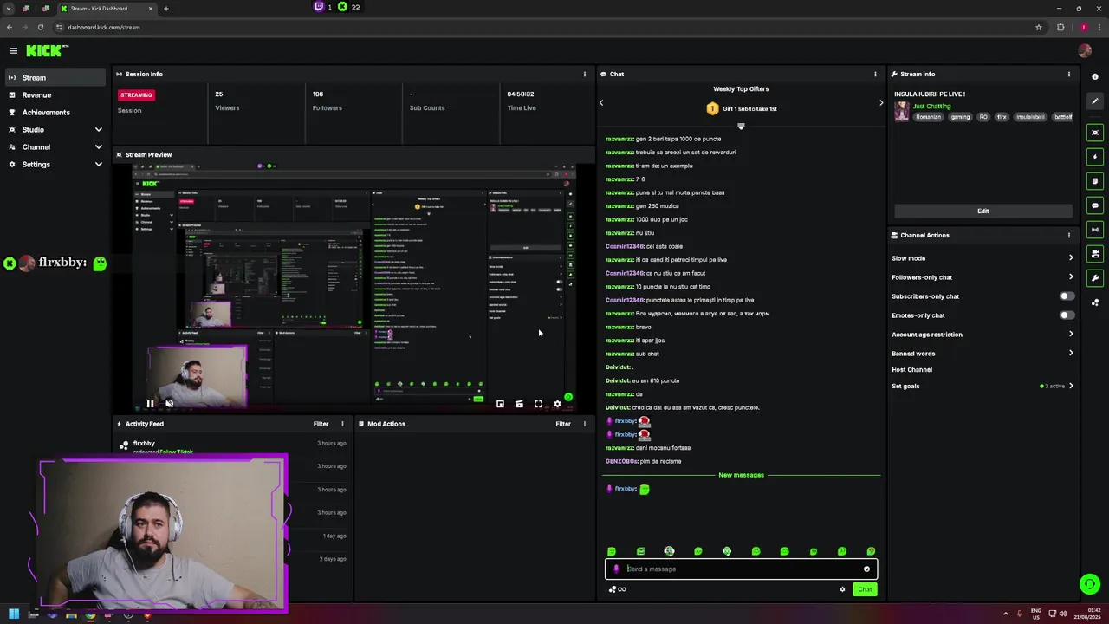Screen dimensions: 1109x624
Task: Select the Stream - Kick Dashboard browser tab
Action: [x=106, y=9]
